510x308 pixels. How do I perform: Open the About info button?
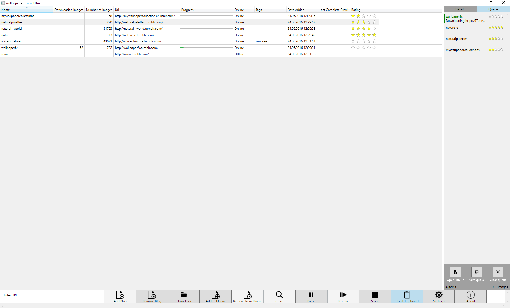(471, 297)
